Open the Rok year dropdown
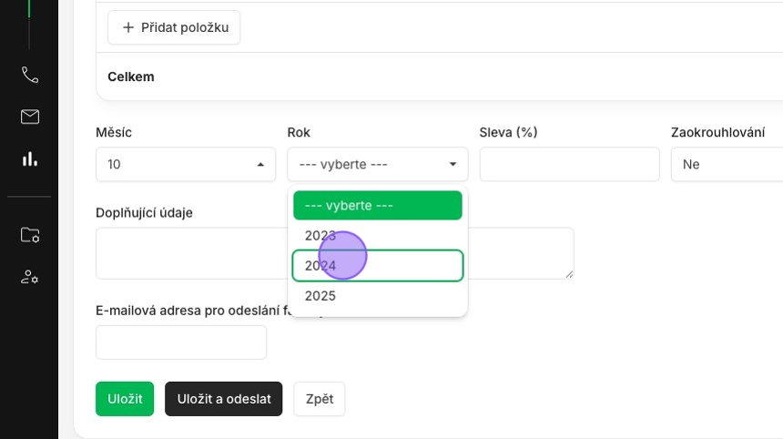The height and width of the screenshot is (439, 783). (378, 164)
